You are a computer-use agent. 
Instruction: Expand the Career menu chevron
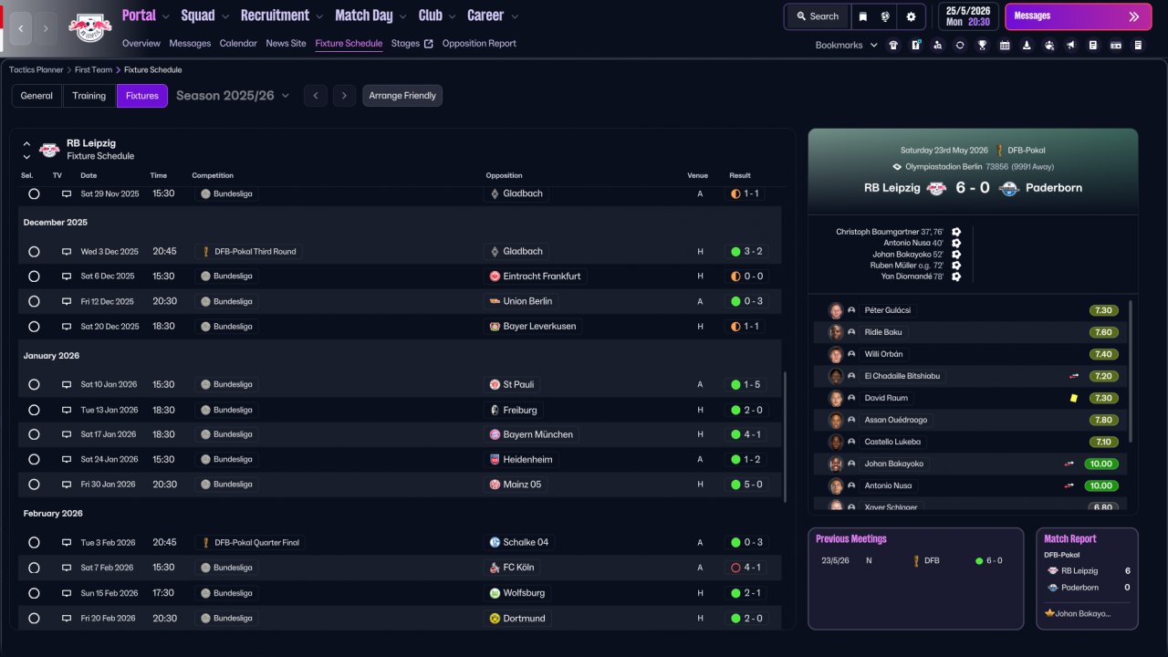pyautogui.click(x=515, y=16)
